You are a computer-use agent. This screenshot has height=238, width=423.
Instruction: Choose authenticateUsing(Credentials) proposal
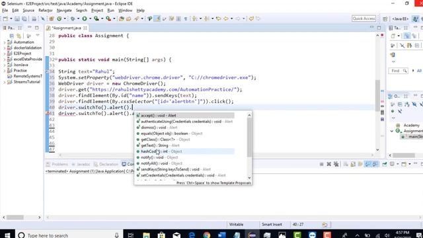185,122
